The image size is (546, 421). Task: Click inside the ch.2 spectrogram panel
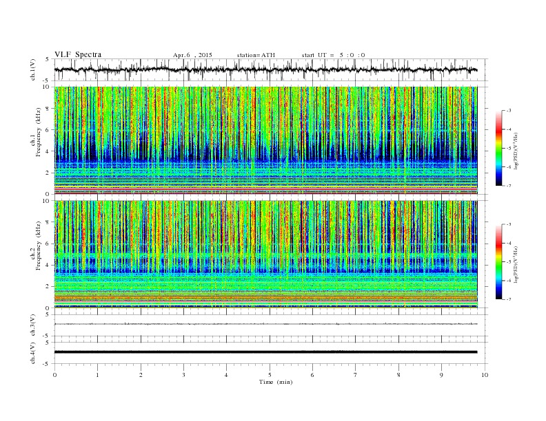pos(265,254)
